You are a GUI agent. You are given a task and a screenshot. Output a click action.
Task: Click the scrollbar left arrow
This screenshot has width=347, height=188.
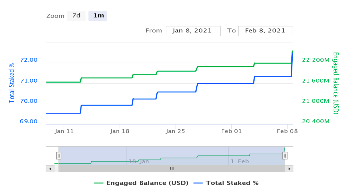50,169
